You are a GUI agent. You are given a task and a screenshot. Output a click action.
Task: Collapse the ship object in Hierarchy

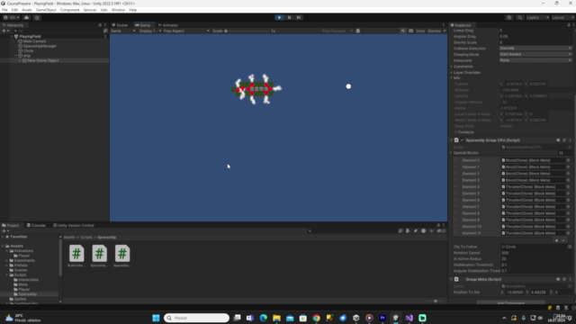tap(16, 56)
